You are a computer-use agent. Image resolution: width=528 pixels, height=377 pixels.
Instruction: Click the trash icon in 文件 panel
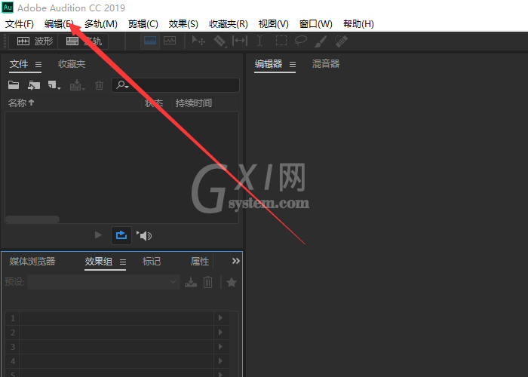(x=99, y=85)
